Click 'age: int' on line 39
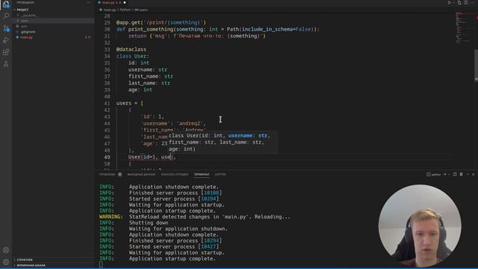Screen dimensions: 478x269 (x=140, y=90)
